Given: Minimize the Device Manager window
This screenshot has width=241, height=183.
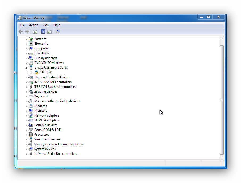Looking at the screenshot, I should (x=201, y=17).
